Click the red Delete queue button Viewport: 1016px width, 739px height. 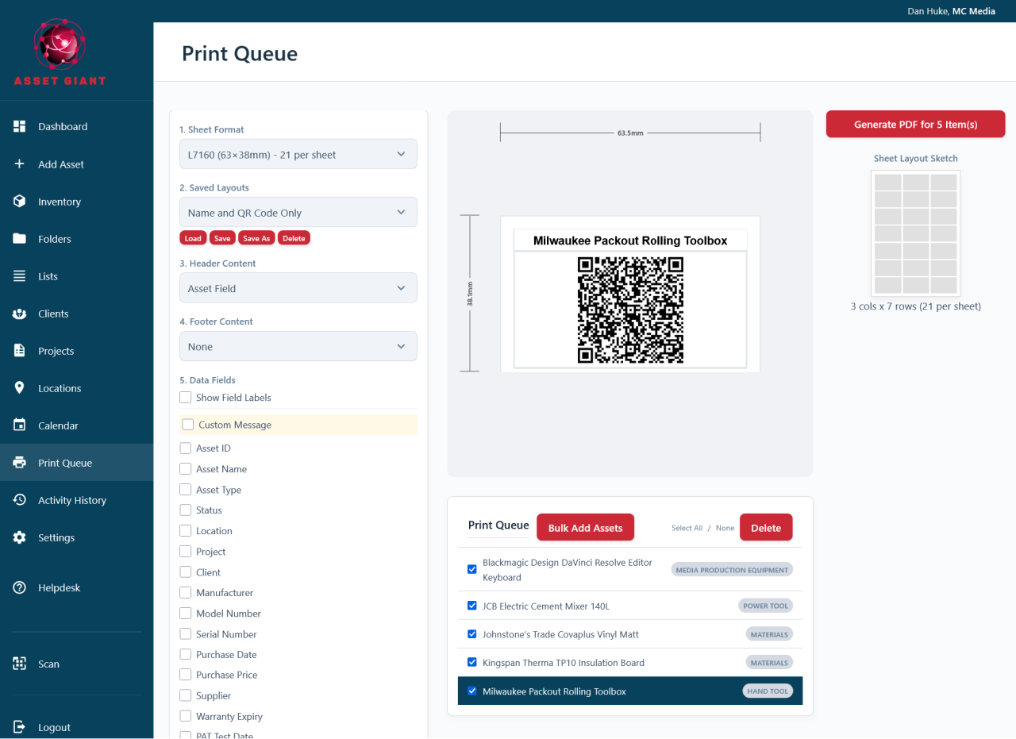point(766,527)
